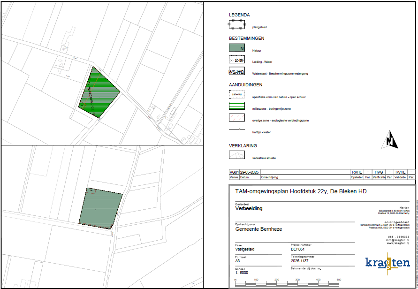Click the north arrow compass icon
This screenshot has height=289, width=418.
pyautogui.click(x=390, y=140)
